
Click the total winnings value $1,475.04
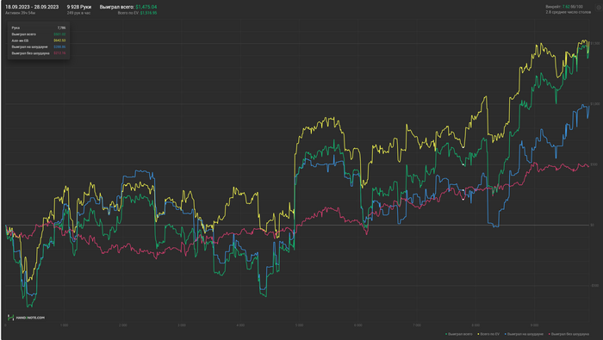[146, 7]
